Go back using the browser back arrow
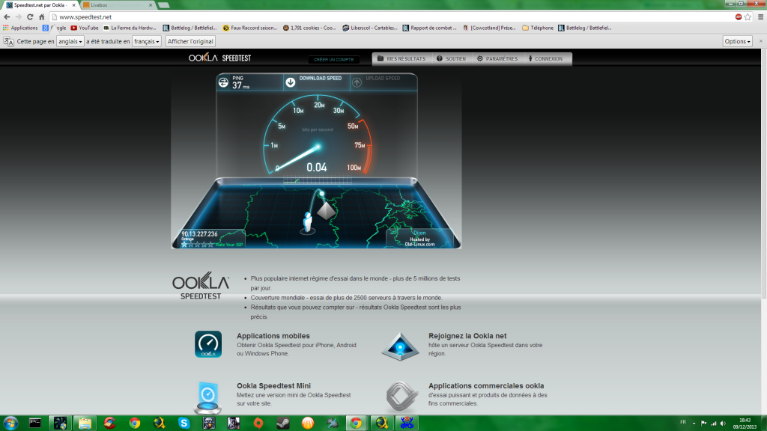Screen dimensions: 767x431 (7, 17)
